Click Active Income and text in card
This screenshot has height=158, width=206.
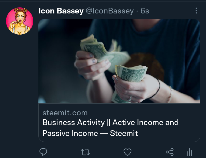point(146,123)
